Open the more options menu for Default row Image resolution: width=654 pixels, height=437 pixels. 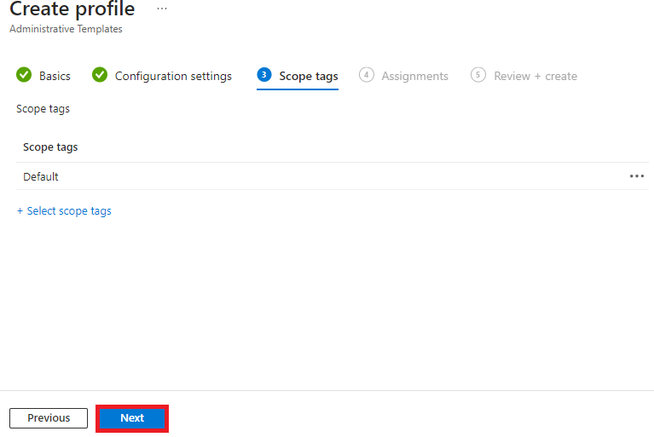coord(636,176)
